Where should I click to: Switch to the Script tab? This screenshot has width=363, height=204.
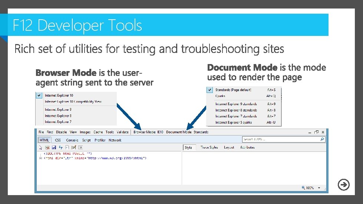86,140
